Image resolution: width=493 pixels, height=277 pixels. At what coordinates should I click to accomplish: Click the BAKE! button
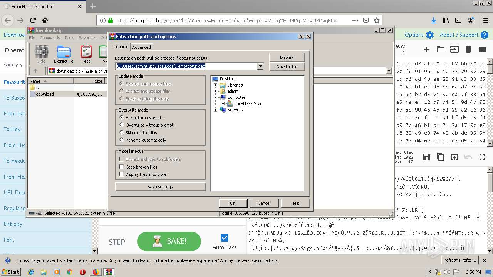click(169, 241)
